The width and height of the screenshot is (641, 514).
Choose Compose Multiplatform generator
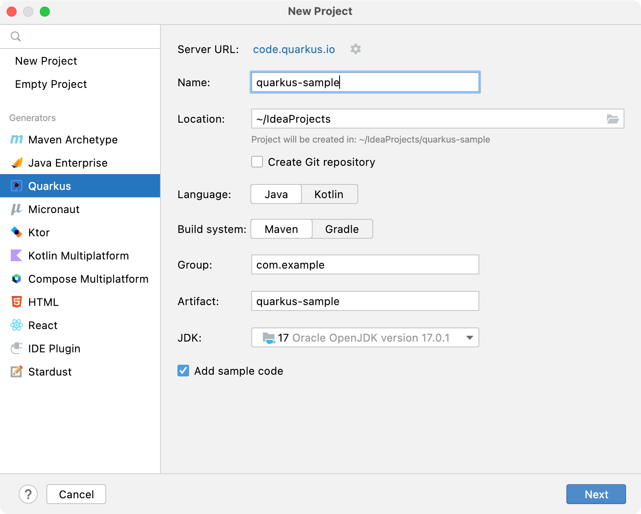coord(80,279)
